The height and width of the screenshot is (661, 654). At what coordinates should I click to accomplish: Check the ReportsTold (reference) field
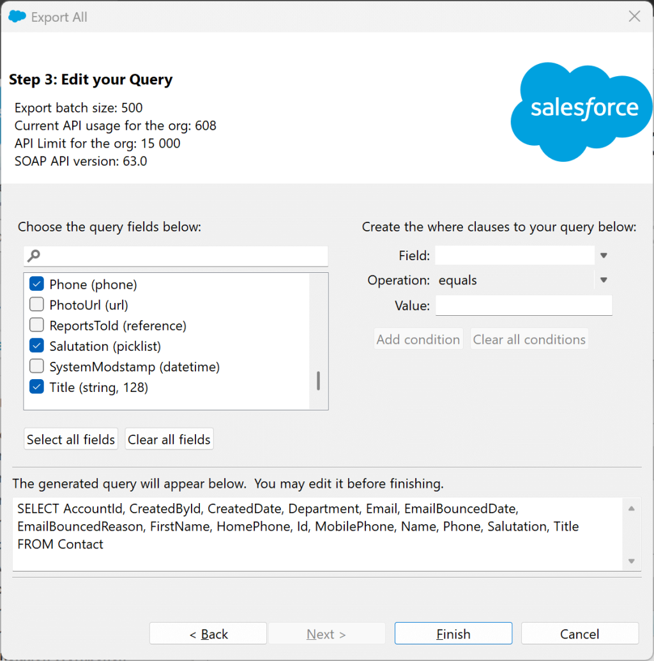[x=36, y=325]
